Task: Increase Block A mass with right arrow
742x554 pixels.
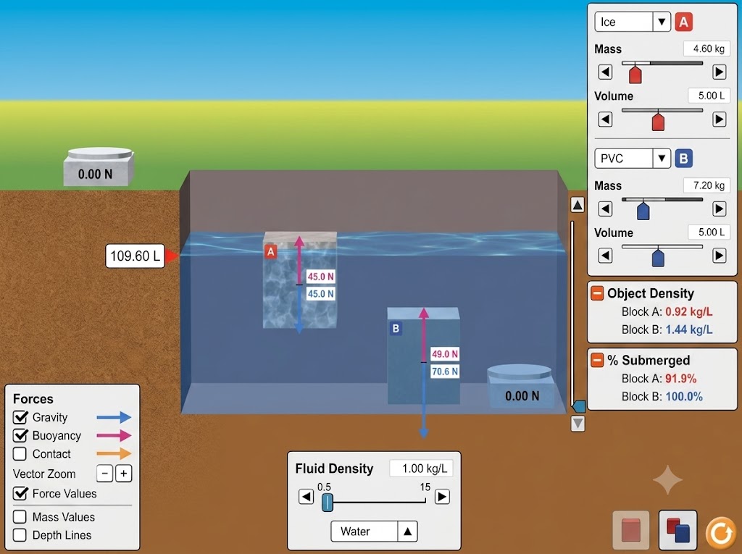Action: [x=720, y=72]
